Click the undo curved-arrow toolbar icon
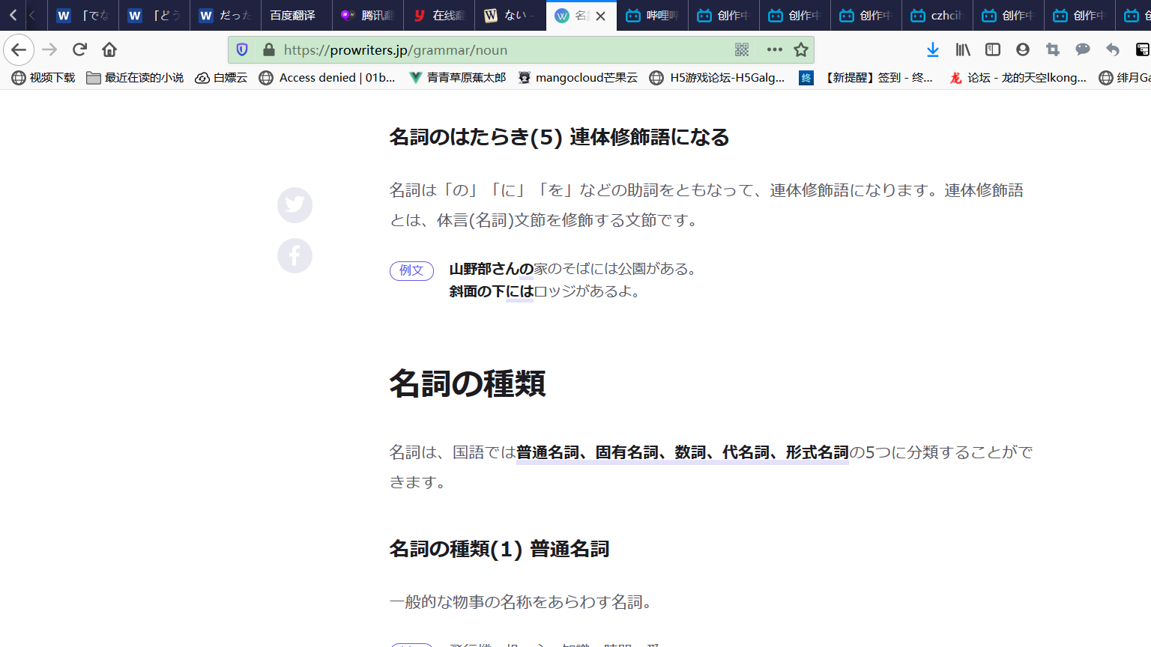Screen dimensions: 1151x647 tap(1113, 50)
